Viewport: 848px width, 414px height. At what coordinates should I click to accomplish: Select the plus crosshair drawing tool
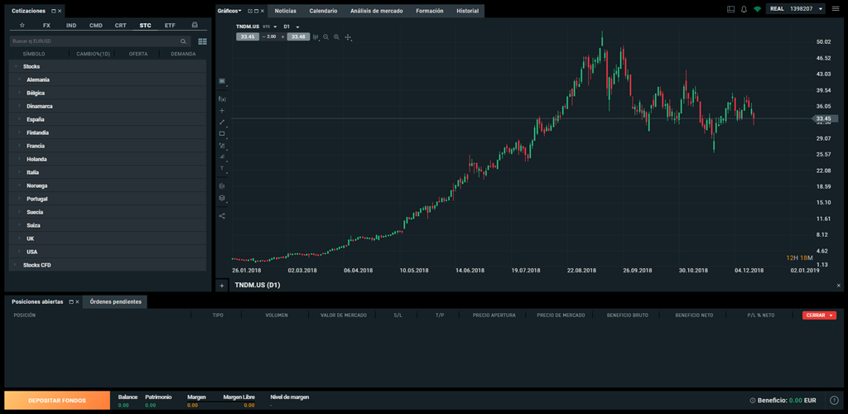tap(222, 110)
